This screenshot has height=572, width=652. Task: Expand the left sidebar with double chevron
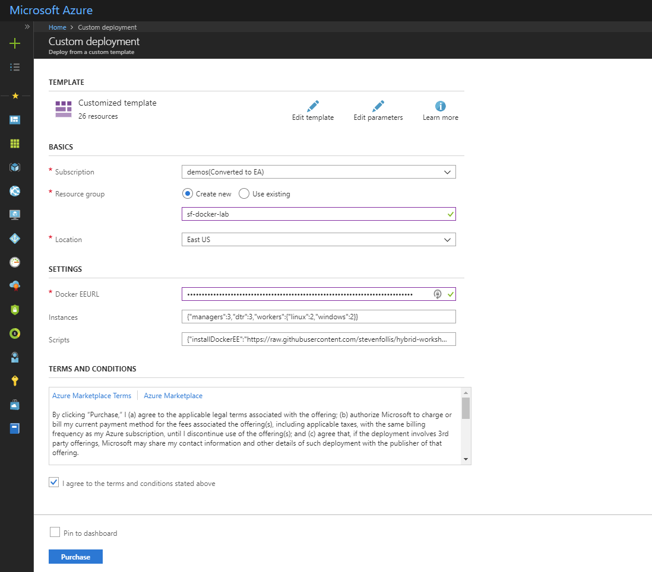(27, 27)
